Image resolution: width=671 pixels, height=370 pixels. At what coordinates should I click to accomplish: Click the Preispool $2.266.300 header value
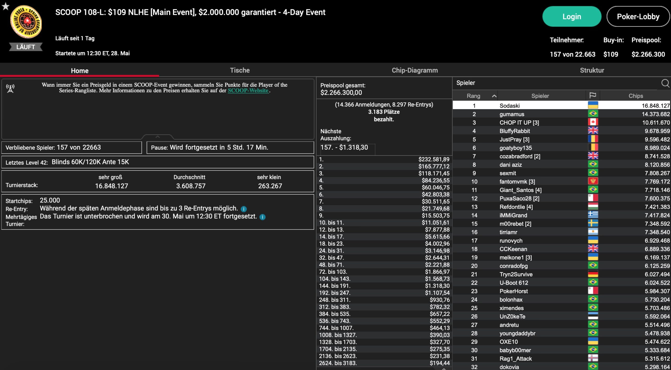(x=648, y=54)
